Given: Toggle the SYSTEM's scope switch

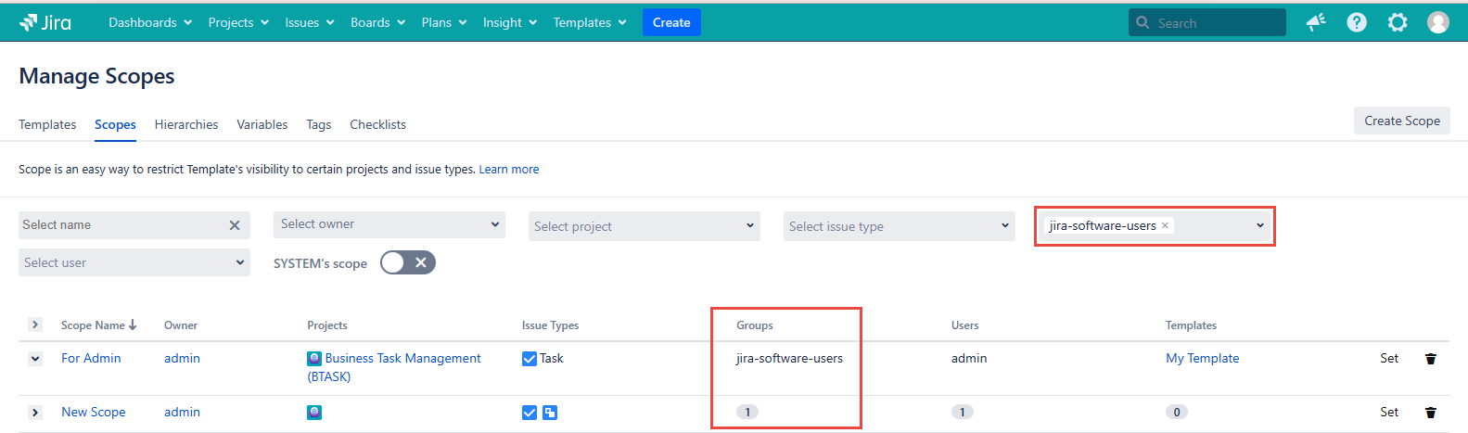Looking at the screenshot, I should (407, 262).
